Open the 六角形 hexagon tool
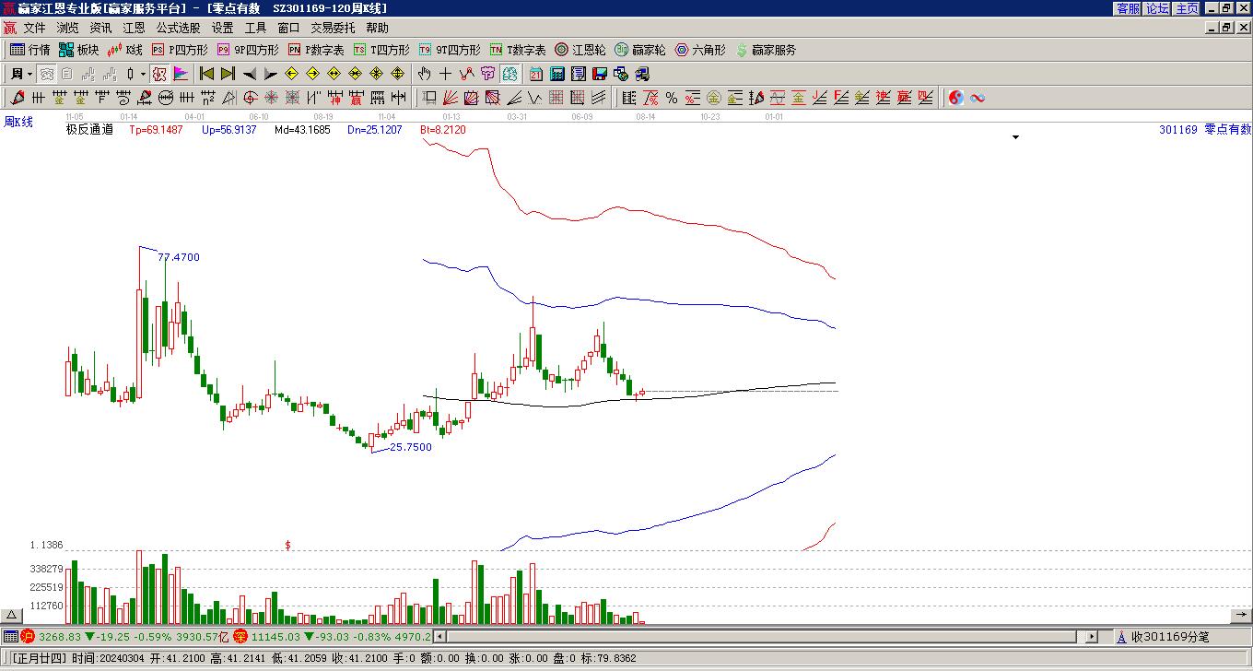This screenshot has height=671, width=1253. [x=700, y=50]
